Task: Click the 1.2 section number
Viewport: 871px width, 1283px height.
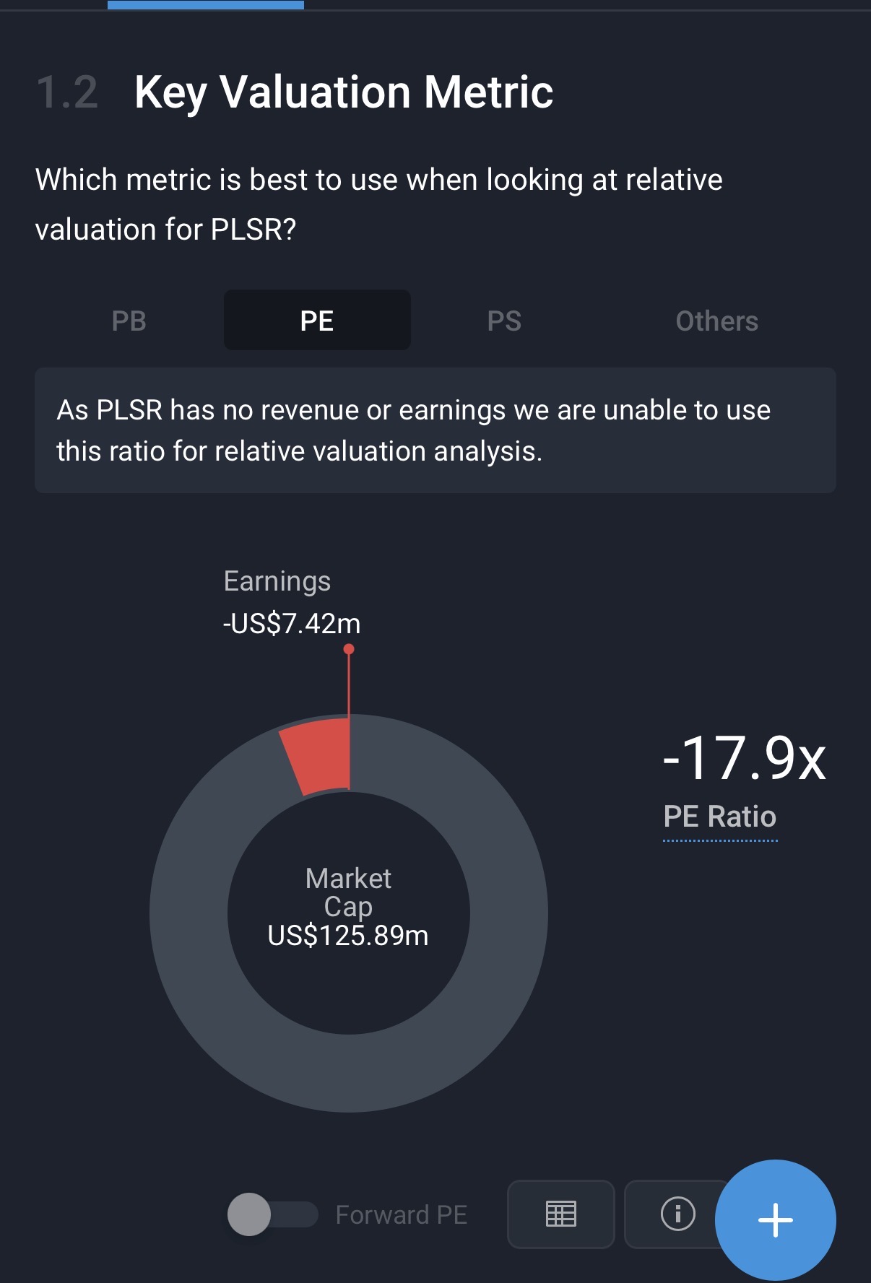Action: [67, 92]
